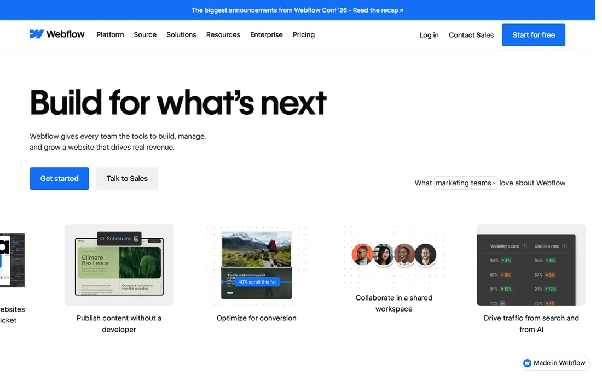Viewport: 602px width, 376px height.
Task: Click the Get started button
Action: [x=60, y=178]
